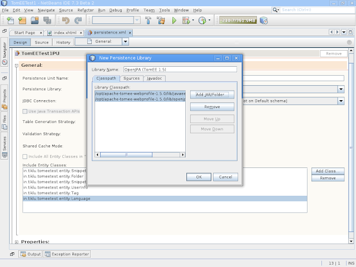Open the Navigator side panel
This screenshot has height=267, width=356.
pyautogui.click(x=4, y=53)
